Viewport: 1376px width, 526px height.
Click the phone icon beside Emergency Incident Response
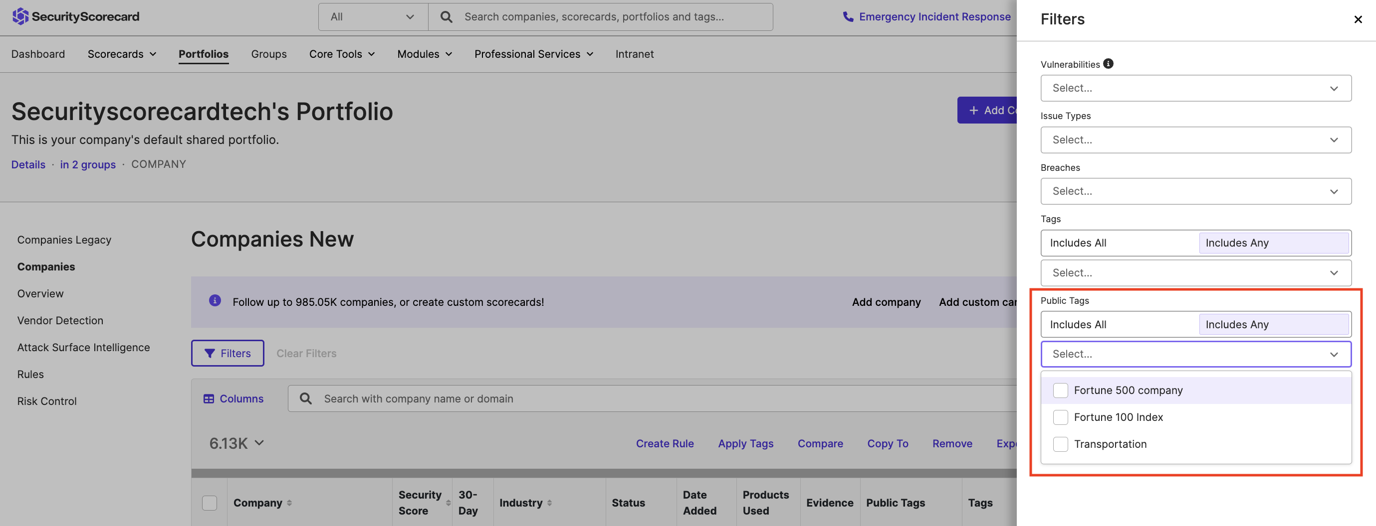[x=848, y=16]
